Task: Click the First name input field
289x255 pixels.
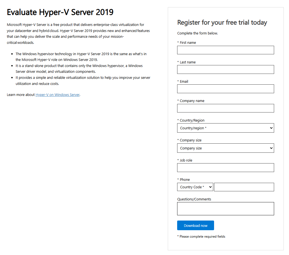Action: tap(225, 50)
